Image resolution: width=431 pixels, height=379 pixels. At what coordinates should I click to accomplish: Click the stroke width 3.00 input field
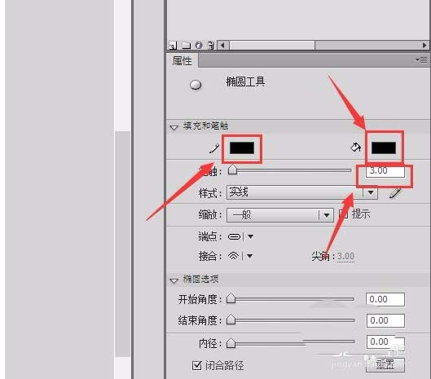(x=385, y=171)
